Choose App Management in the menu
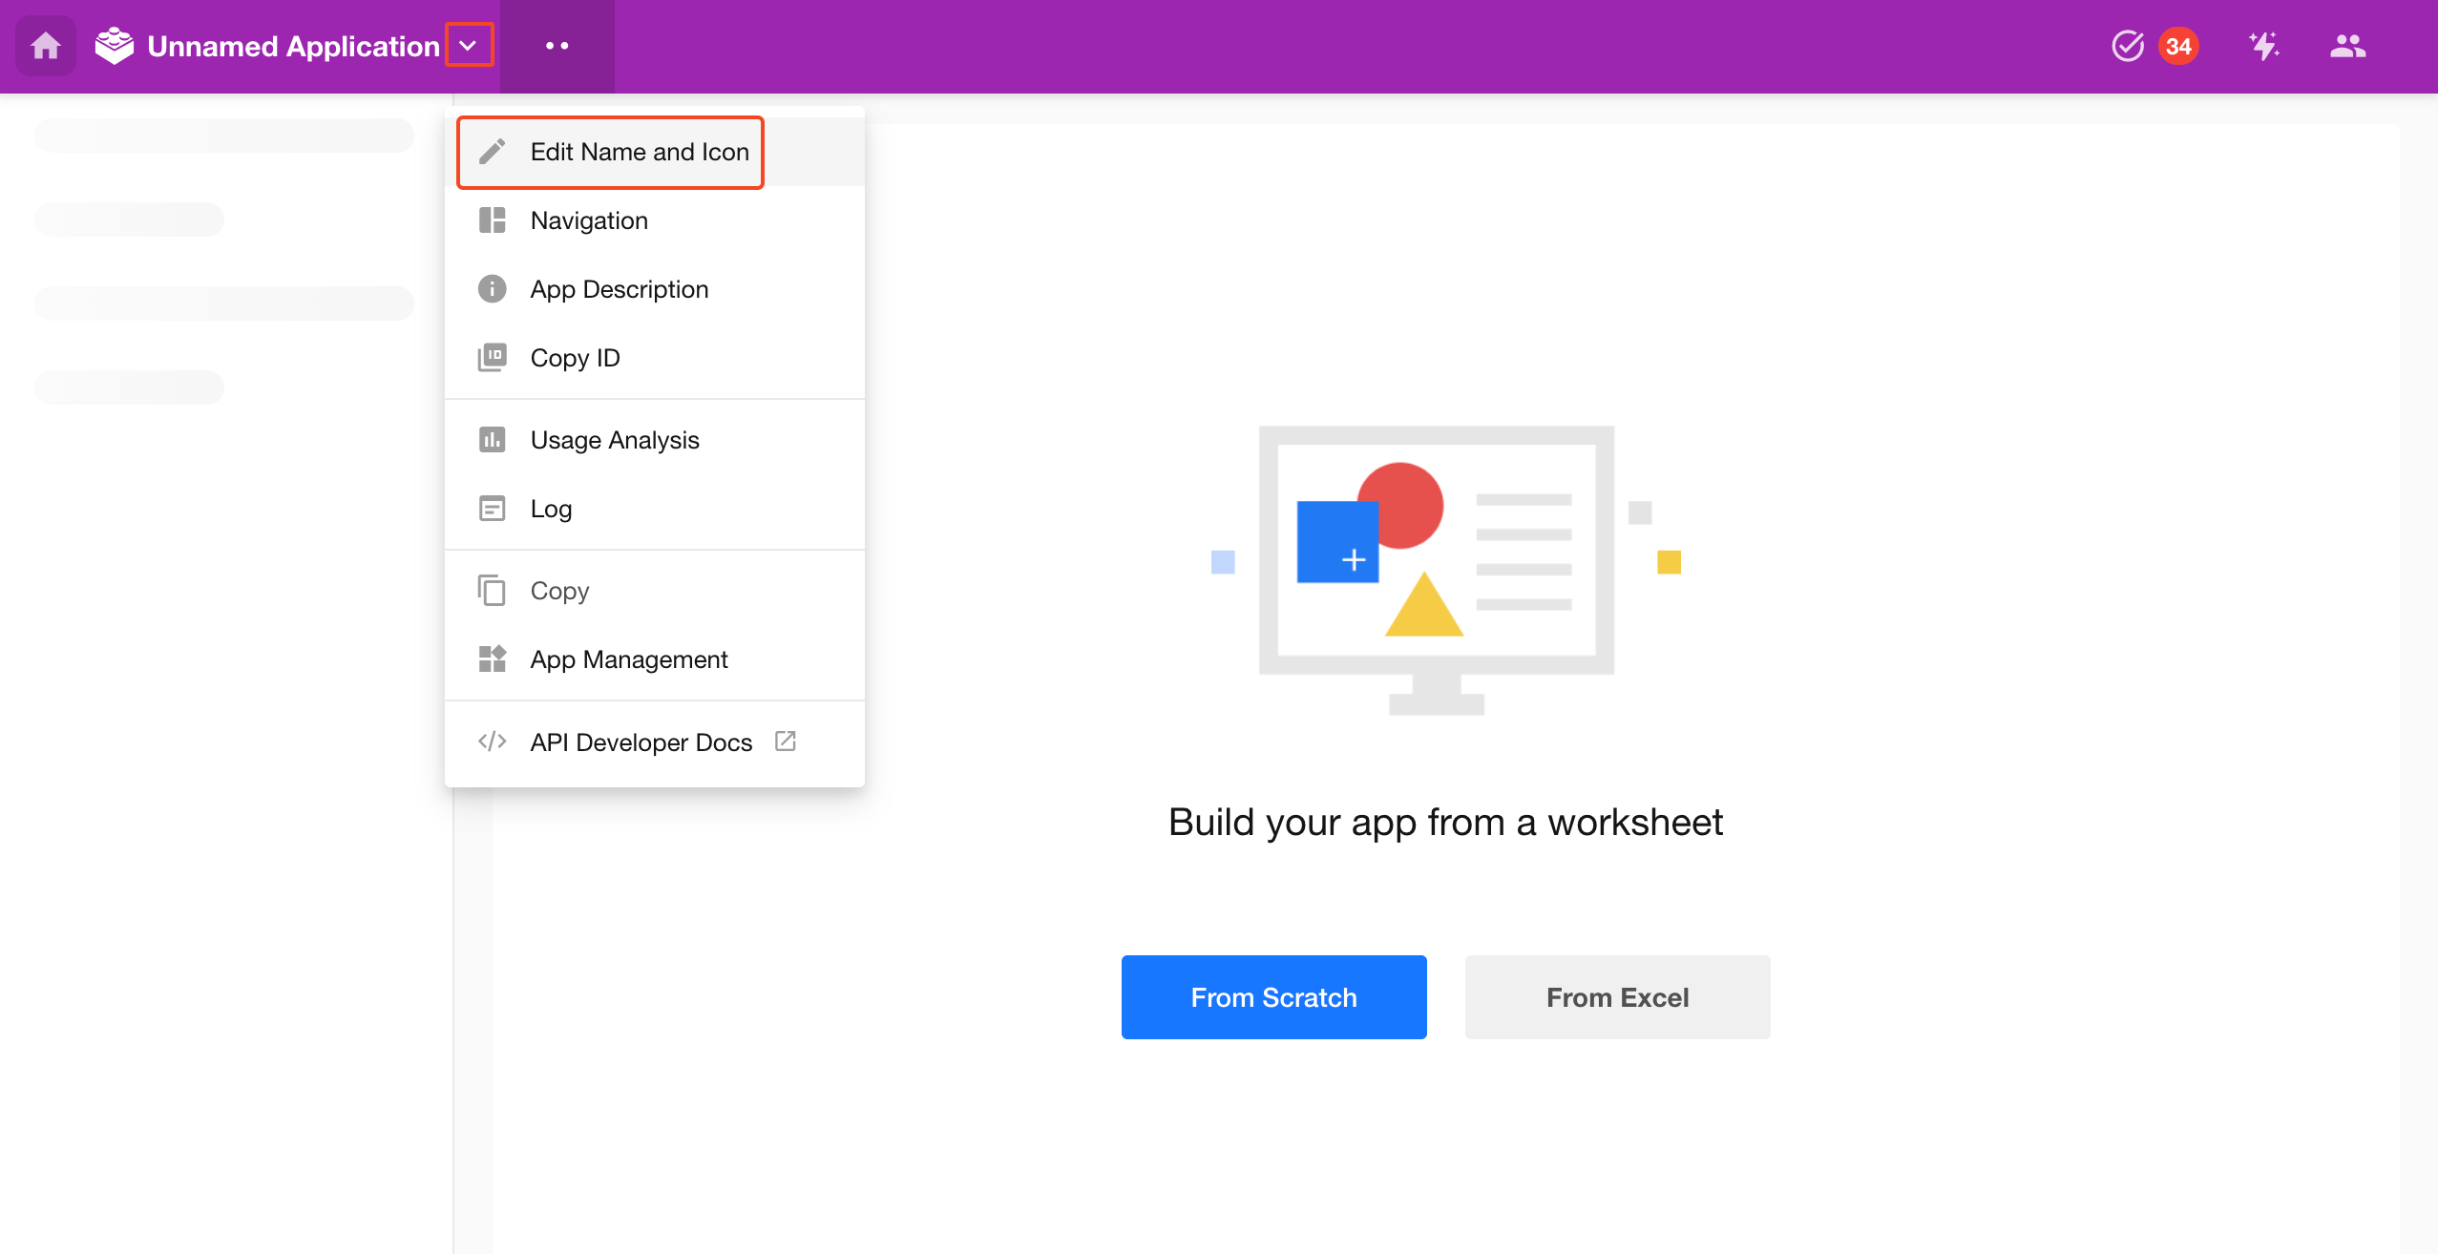The width and height of the screenshot is (2438, 1254). point(628,659)
